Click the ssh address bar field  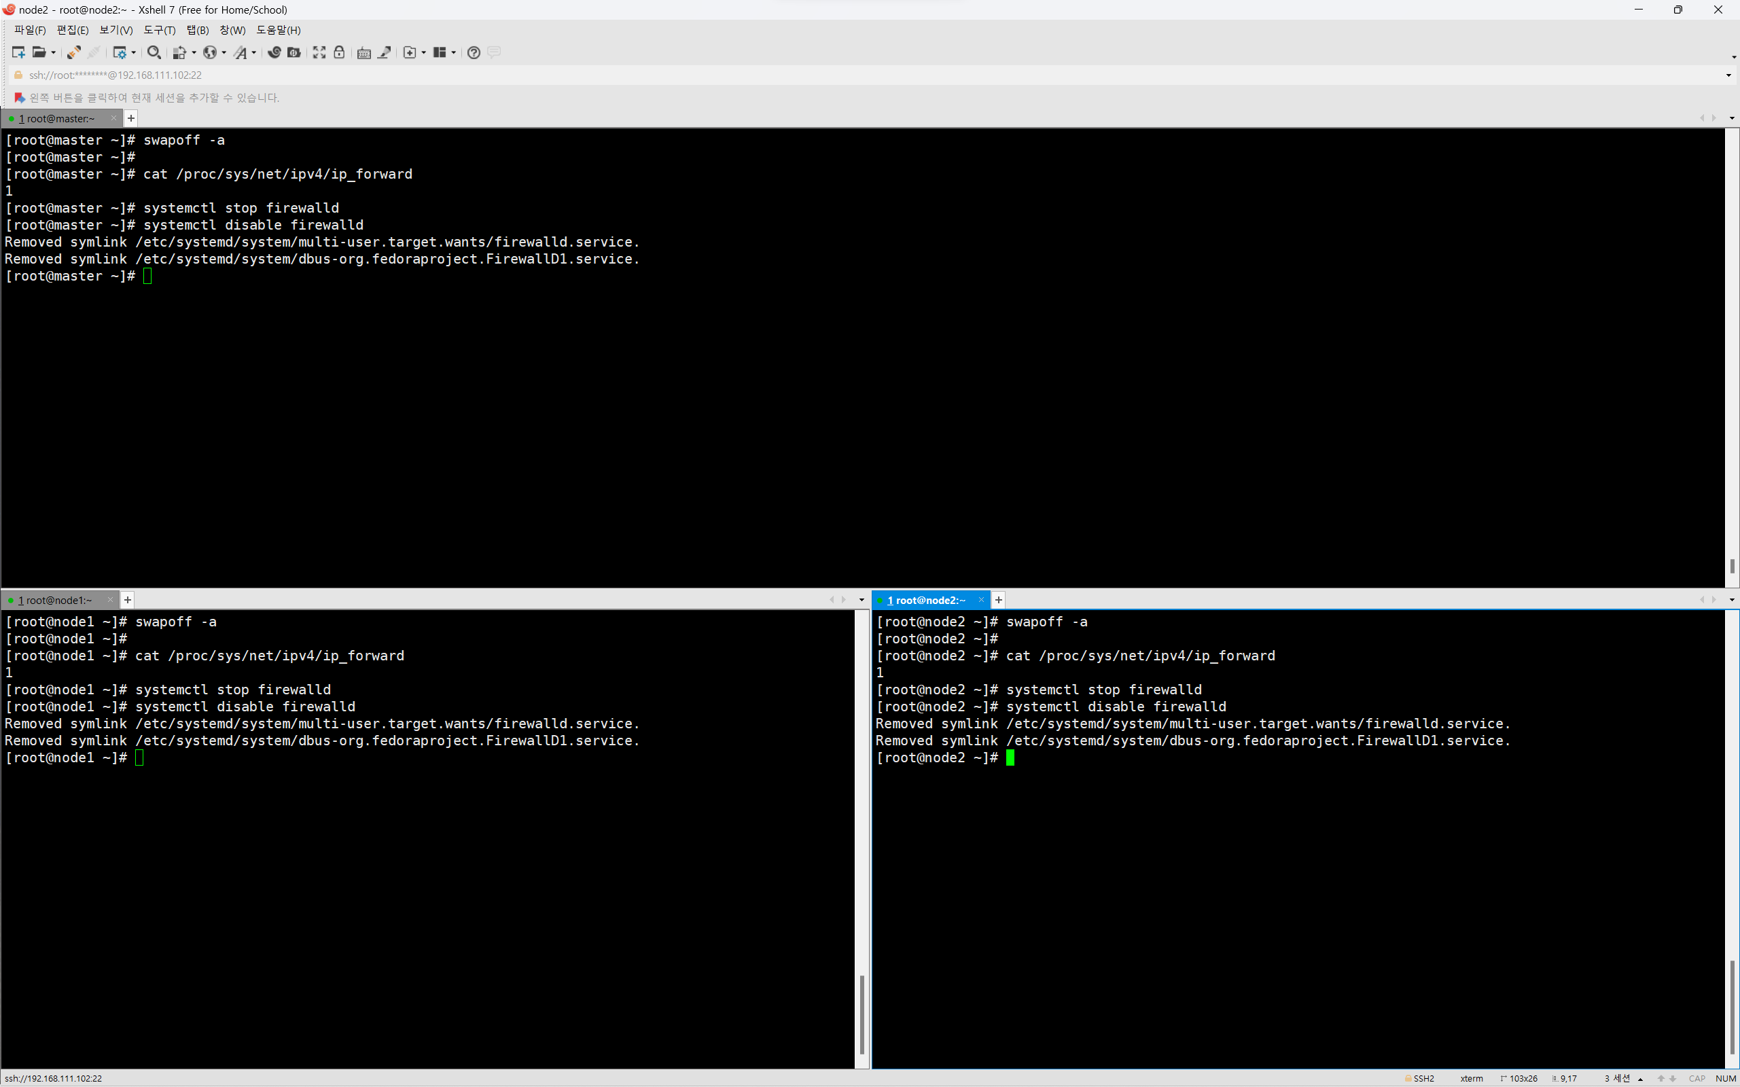tap(431, 75)
